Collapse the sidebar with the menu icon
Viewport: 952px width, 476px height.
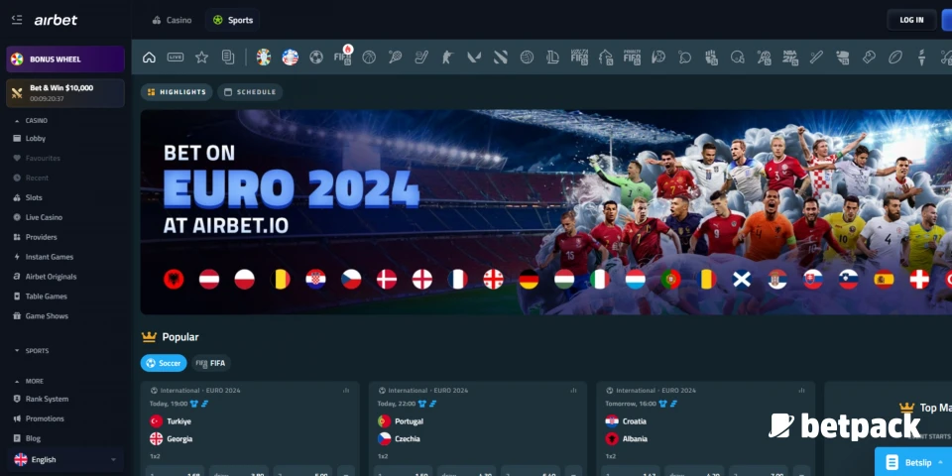pyautogui.click(x=17, y=20)
